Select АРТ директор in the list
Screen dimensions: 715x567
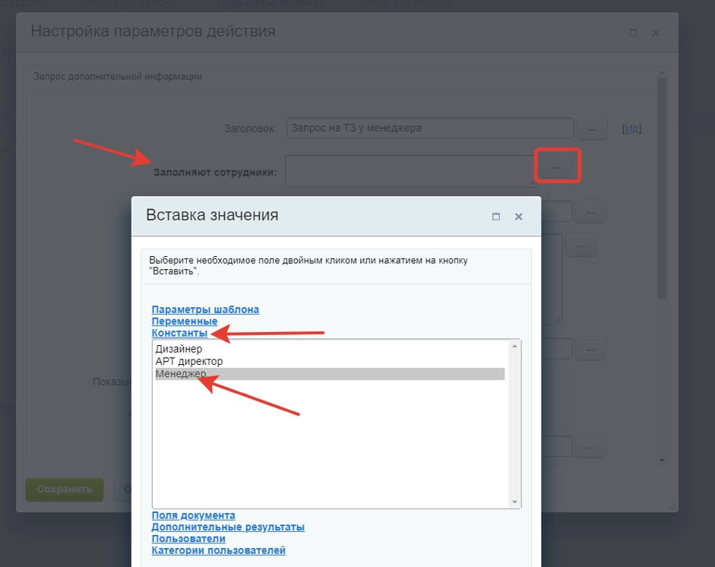click(189, 361)
